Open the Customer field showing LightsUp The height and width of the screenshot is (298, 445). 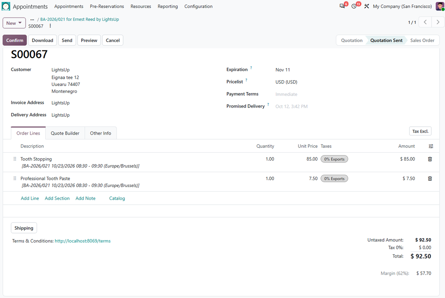[x=60, y=70]
